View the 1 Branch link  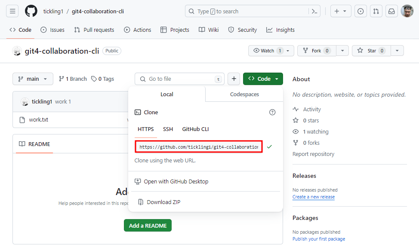coord(73,79)
